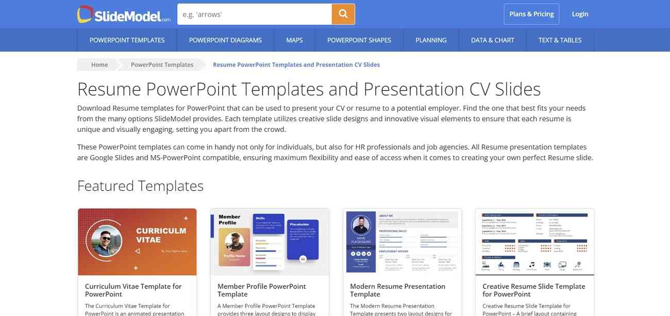The image size is (670, 316).
Task: Open the Plans & Pricing page
Action: [x=531, y=14]
